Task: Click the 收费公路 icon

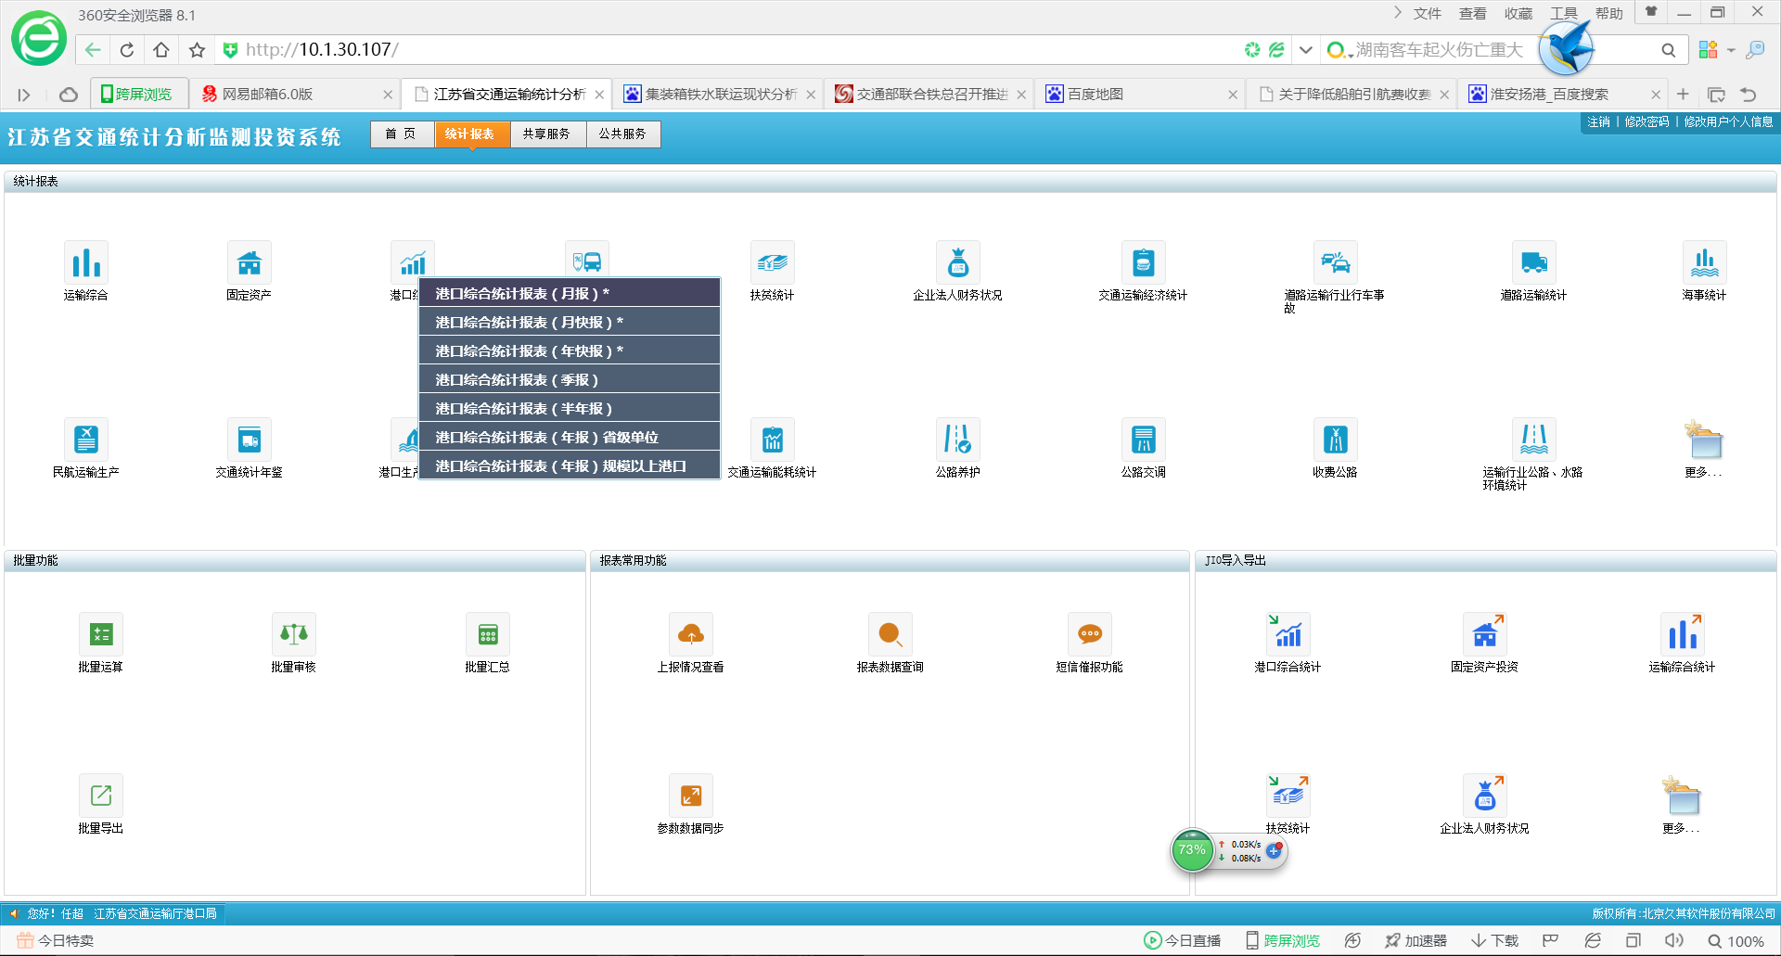Action: (x=1335, y=440)
